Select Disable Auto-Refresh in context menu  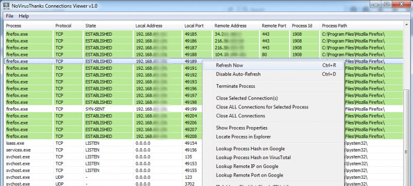pos(274,74)
